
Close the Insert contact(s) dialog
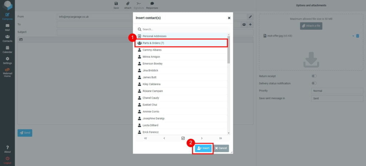229,18
